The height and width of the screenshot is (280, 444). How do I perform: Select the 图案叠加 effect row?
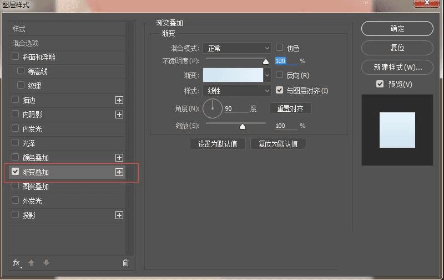click(67, 186)
